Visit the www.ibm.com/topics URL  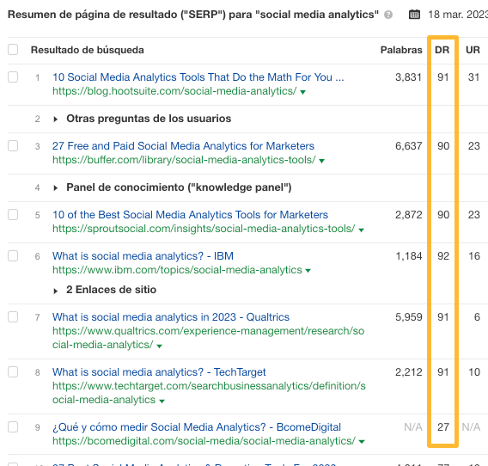tap(177, 269)
